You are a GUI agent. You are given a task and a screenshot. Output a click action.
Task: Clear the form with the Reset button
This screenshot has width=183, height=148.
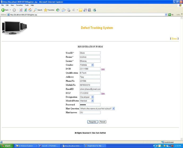coord(102,122)
